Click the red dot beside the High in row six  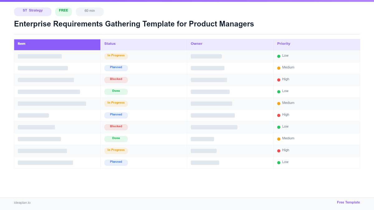tap(278, 115)
